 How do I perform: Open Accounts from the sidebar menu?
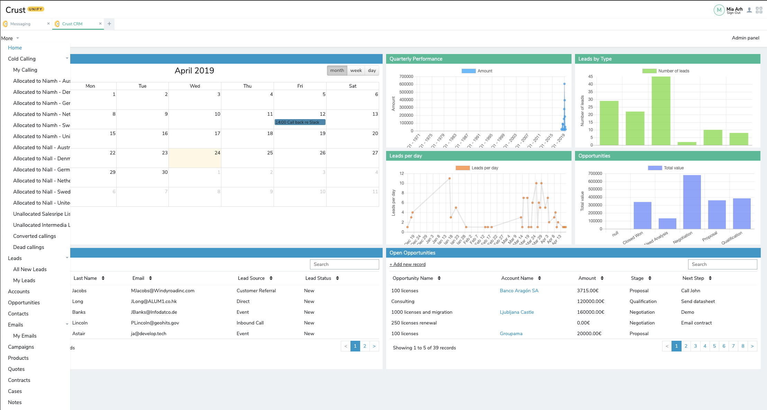[x=18, y=291]
